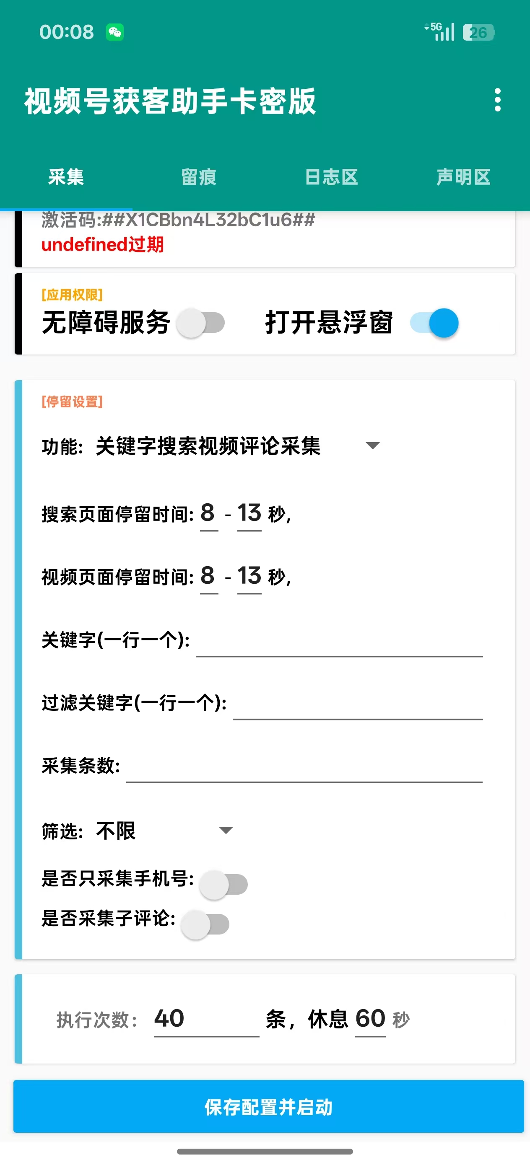
Task: Go to the 声明区 statement tab
Action: point(463,177)
